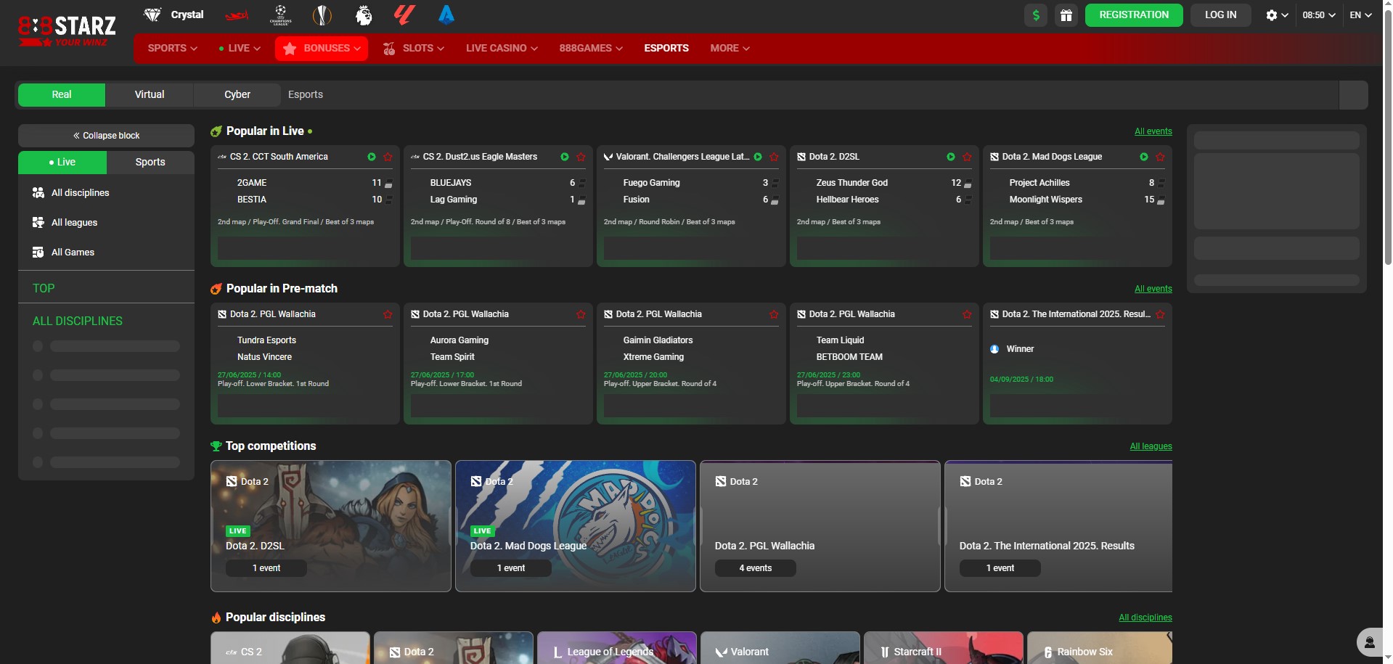Open the 08:50 time zone dropdown
This screenshot has width=1393, height=664.
tap(1318, 15)
